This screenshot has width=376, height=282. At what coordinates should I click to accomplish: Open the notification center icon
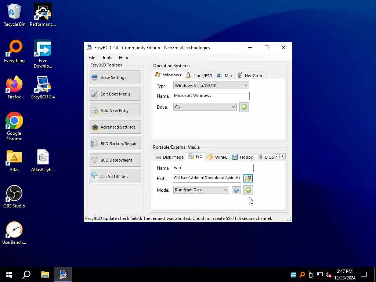364,275
